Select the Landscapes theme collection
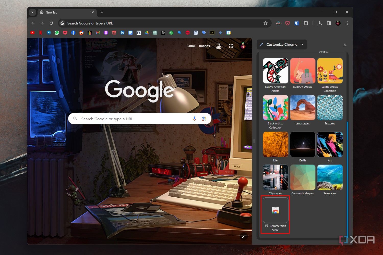 [303, 107]
